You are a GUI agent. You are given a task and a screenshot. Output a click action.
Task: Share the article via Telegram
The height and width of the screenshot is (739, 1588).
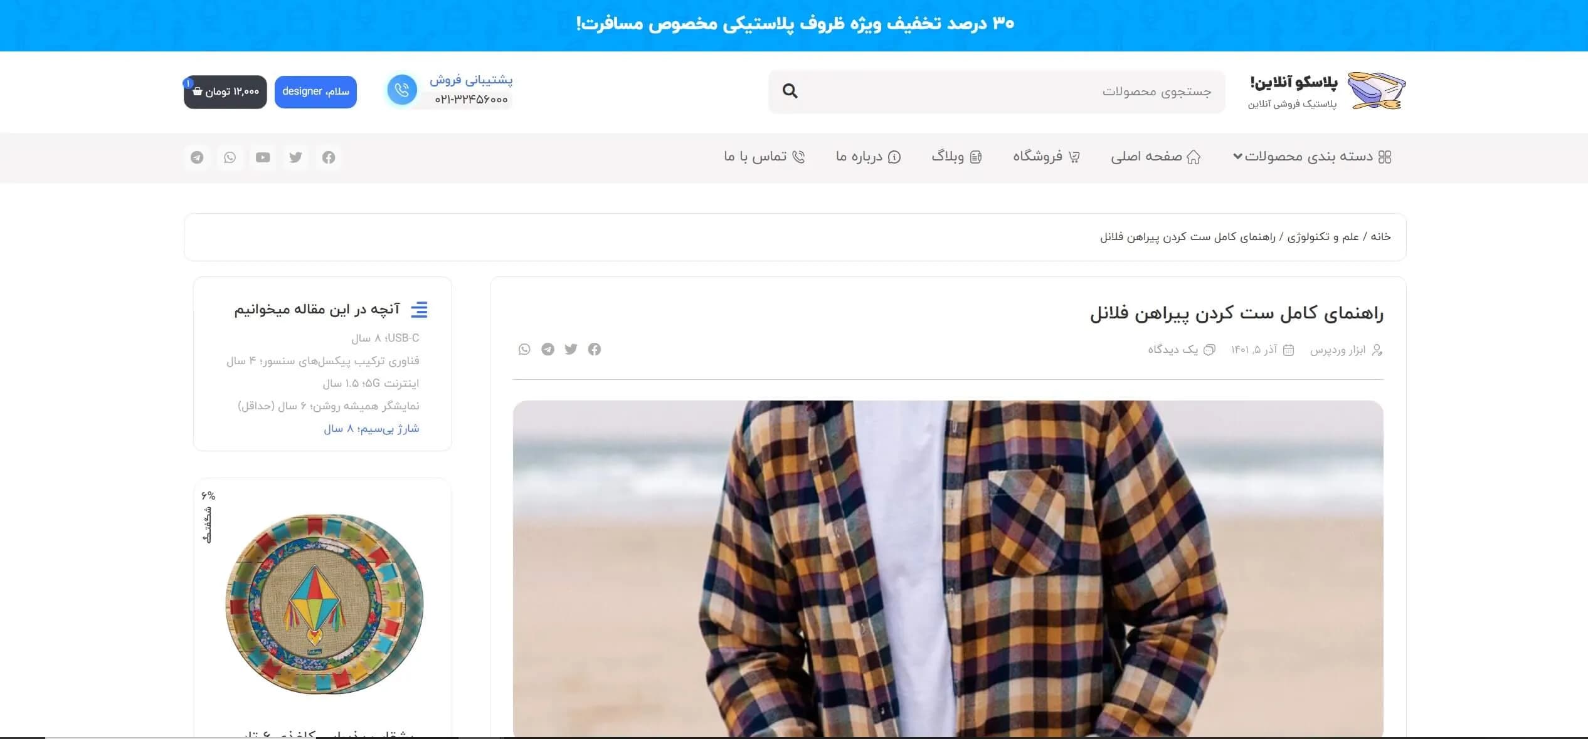coord(548,349)
